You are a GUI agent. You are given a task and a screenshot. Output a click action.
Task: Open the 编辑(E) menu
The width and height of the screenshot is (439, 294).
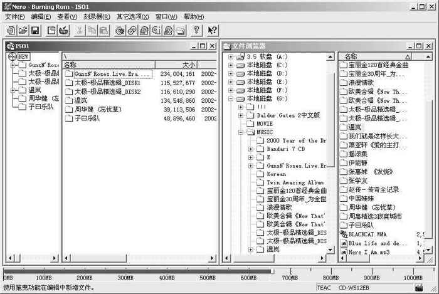(41, 17)
